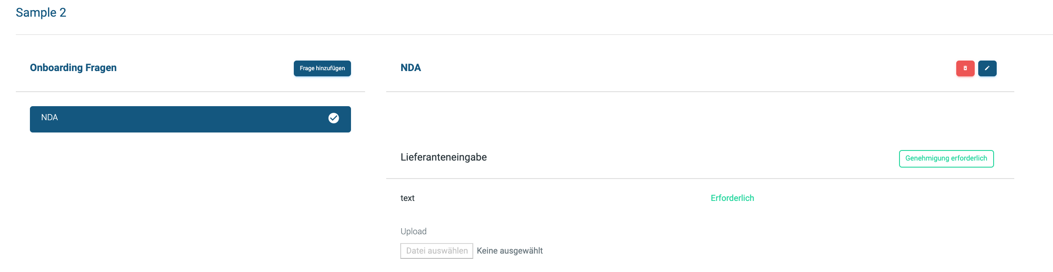This screenshot has width=1053, height=272.
Task: Click the white checkmark circle in the NDA row
Action: pos(334,118)
